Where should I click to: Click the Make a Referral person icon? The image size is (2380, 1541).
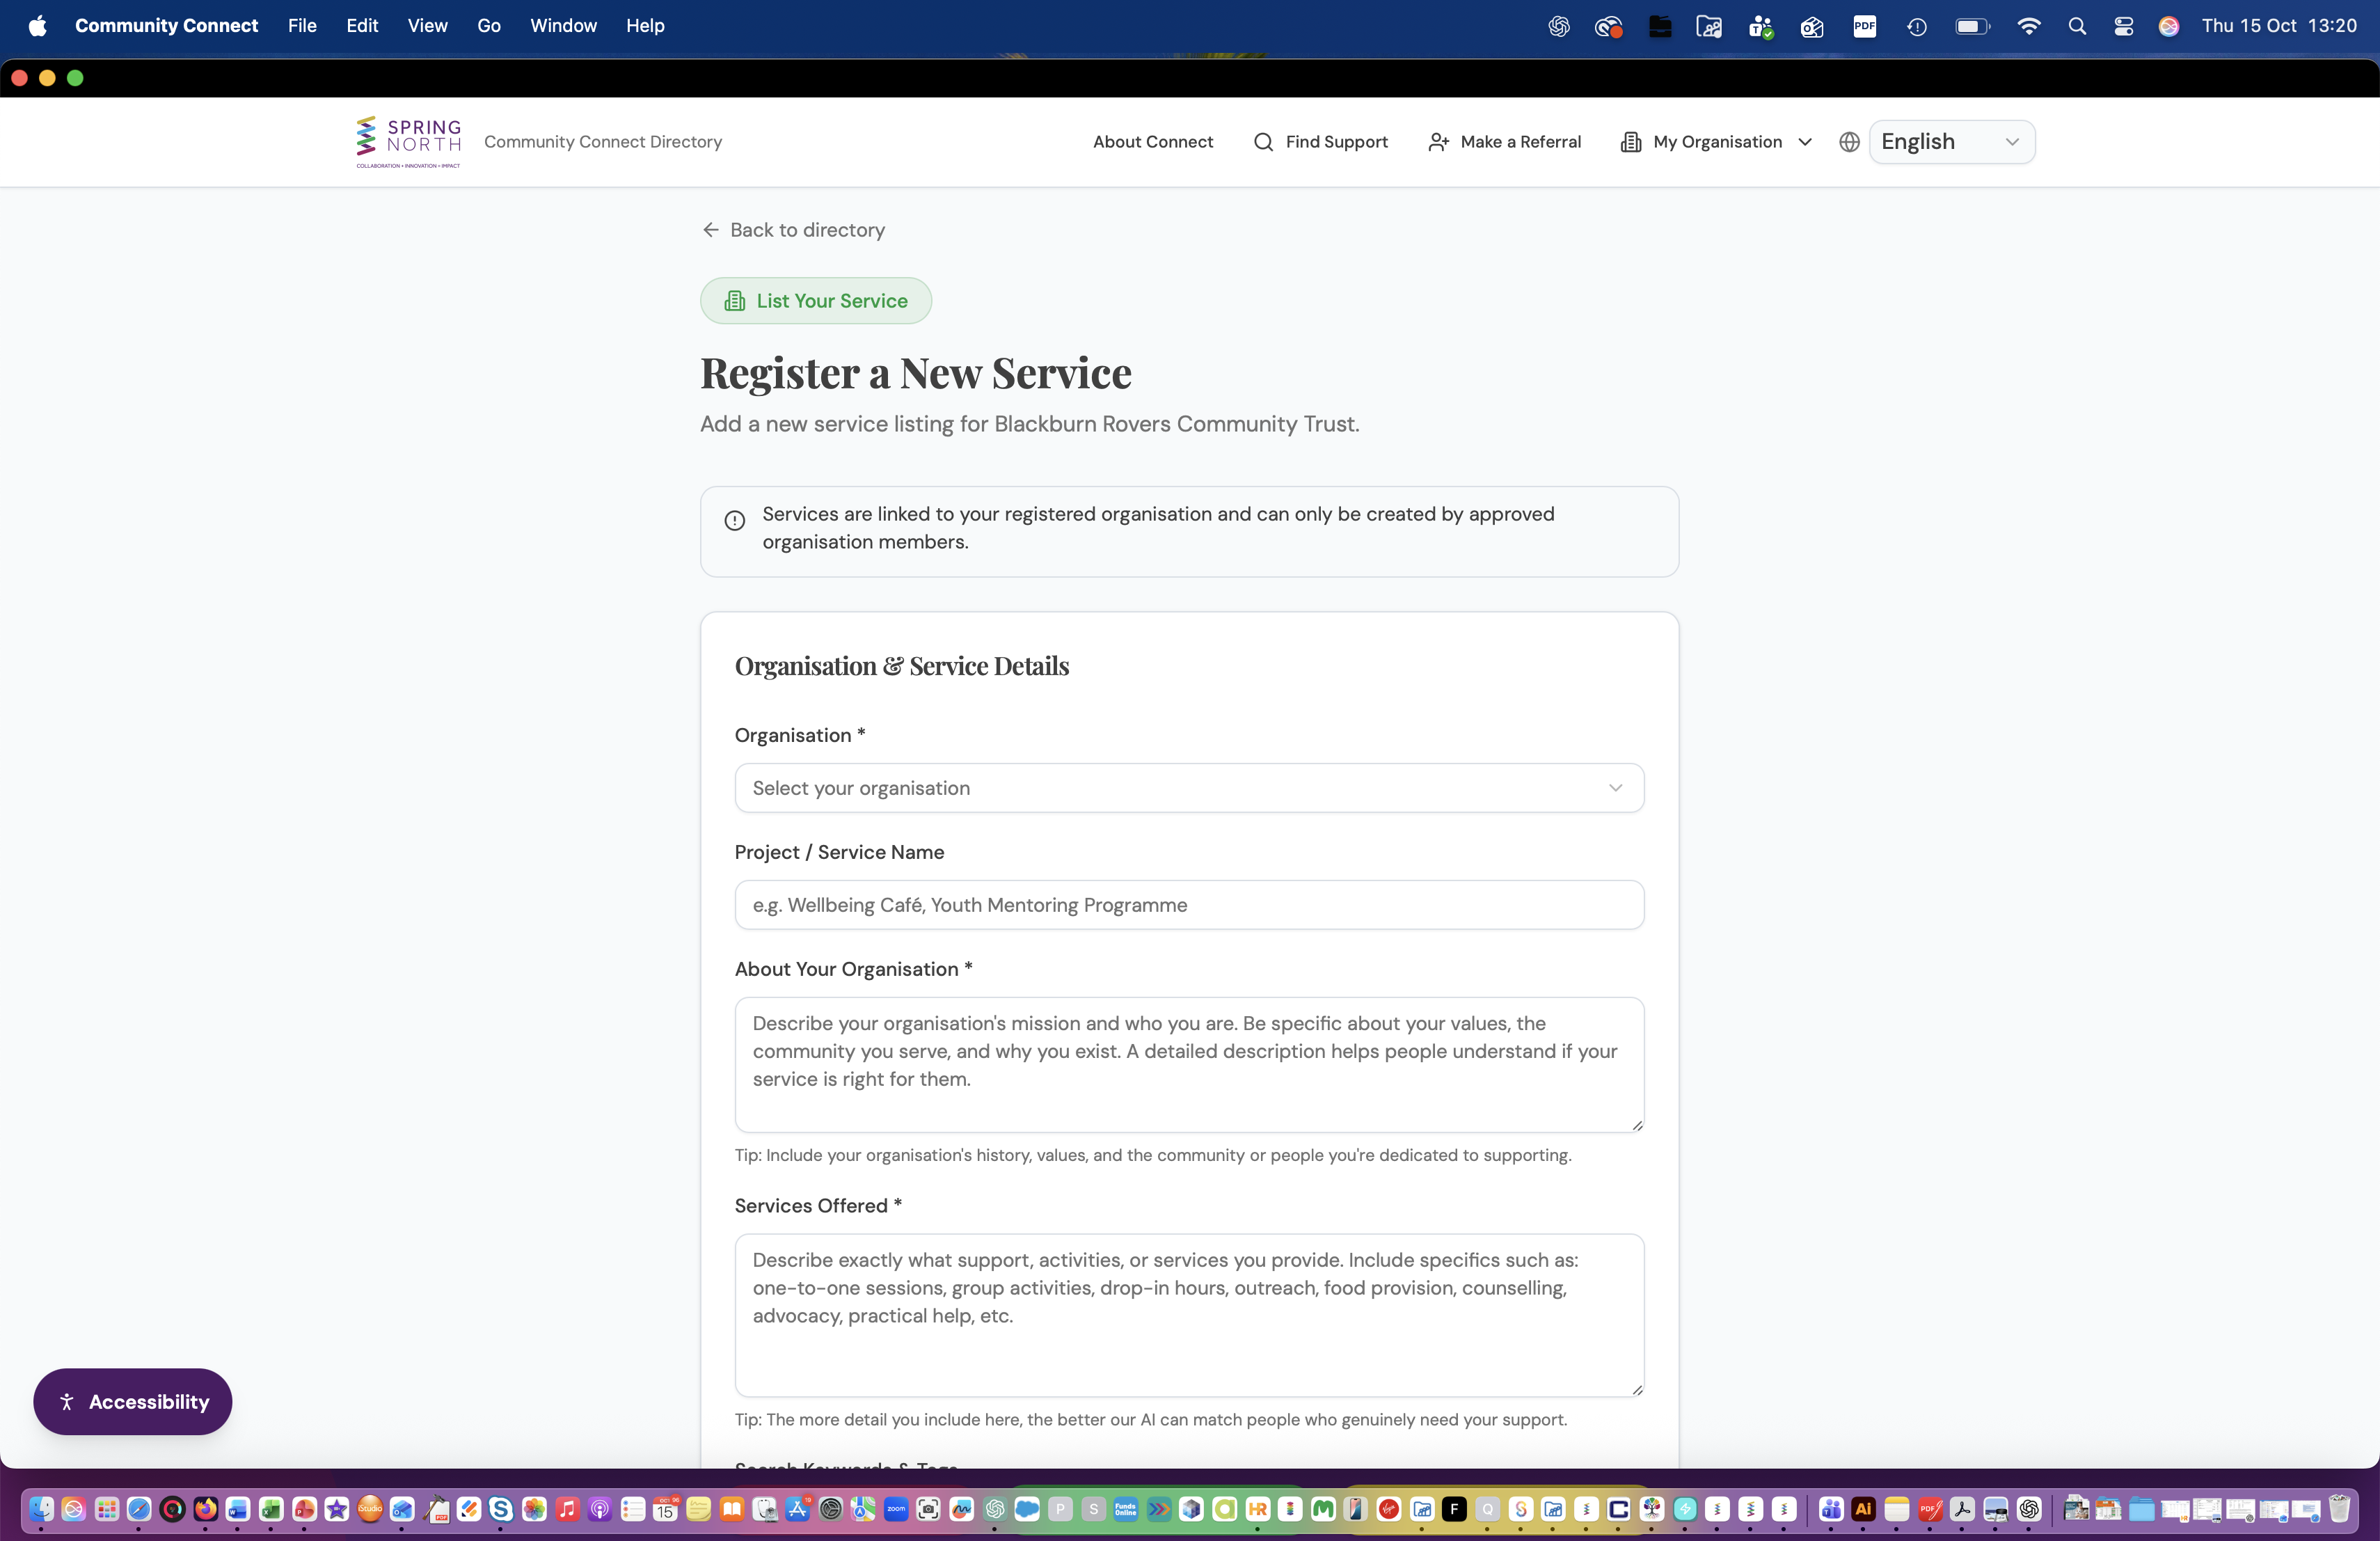(x=1438, y=142)
